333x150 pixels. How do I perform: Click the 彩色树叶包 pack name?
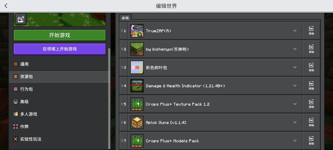[156, 67]
